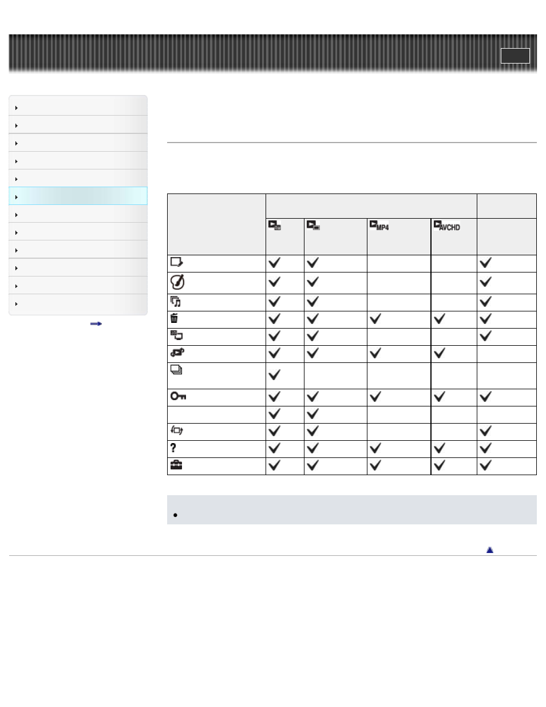
Task: Expand the first sidebar menu arrow
Action: [x=17, y=108]
